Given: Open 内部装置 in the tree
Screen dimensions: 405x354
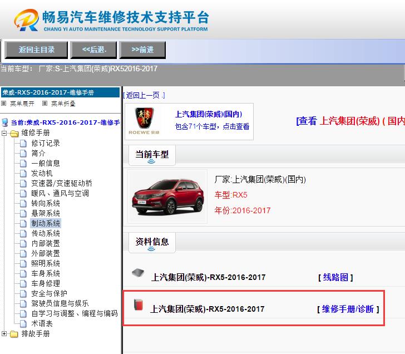Looking at the screenshot, I should (46, 243).
